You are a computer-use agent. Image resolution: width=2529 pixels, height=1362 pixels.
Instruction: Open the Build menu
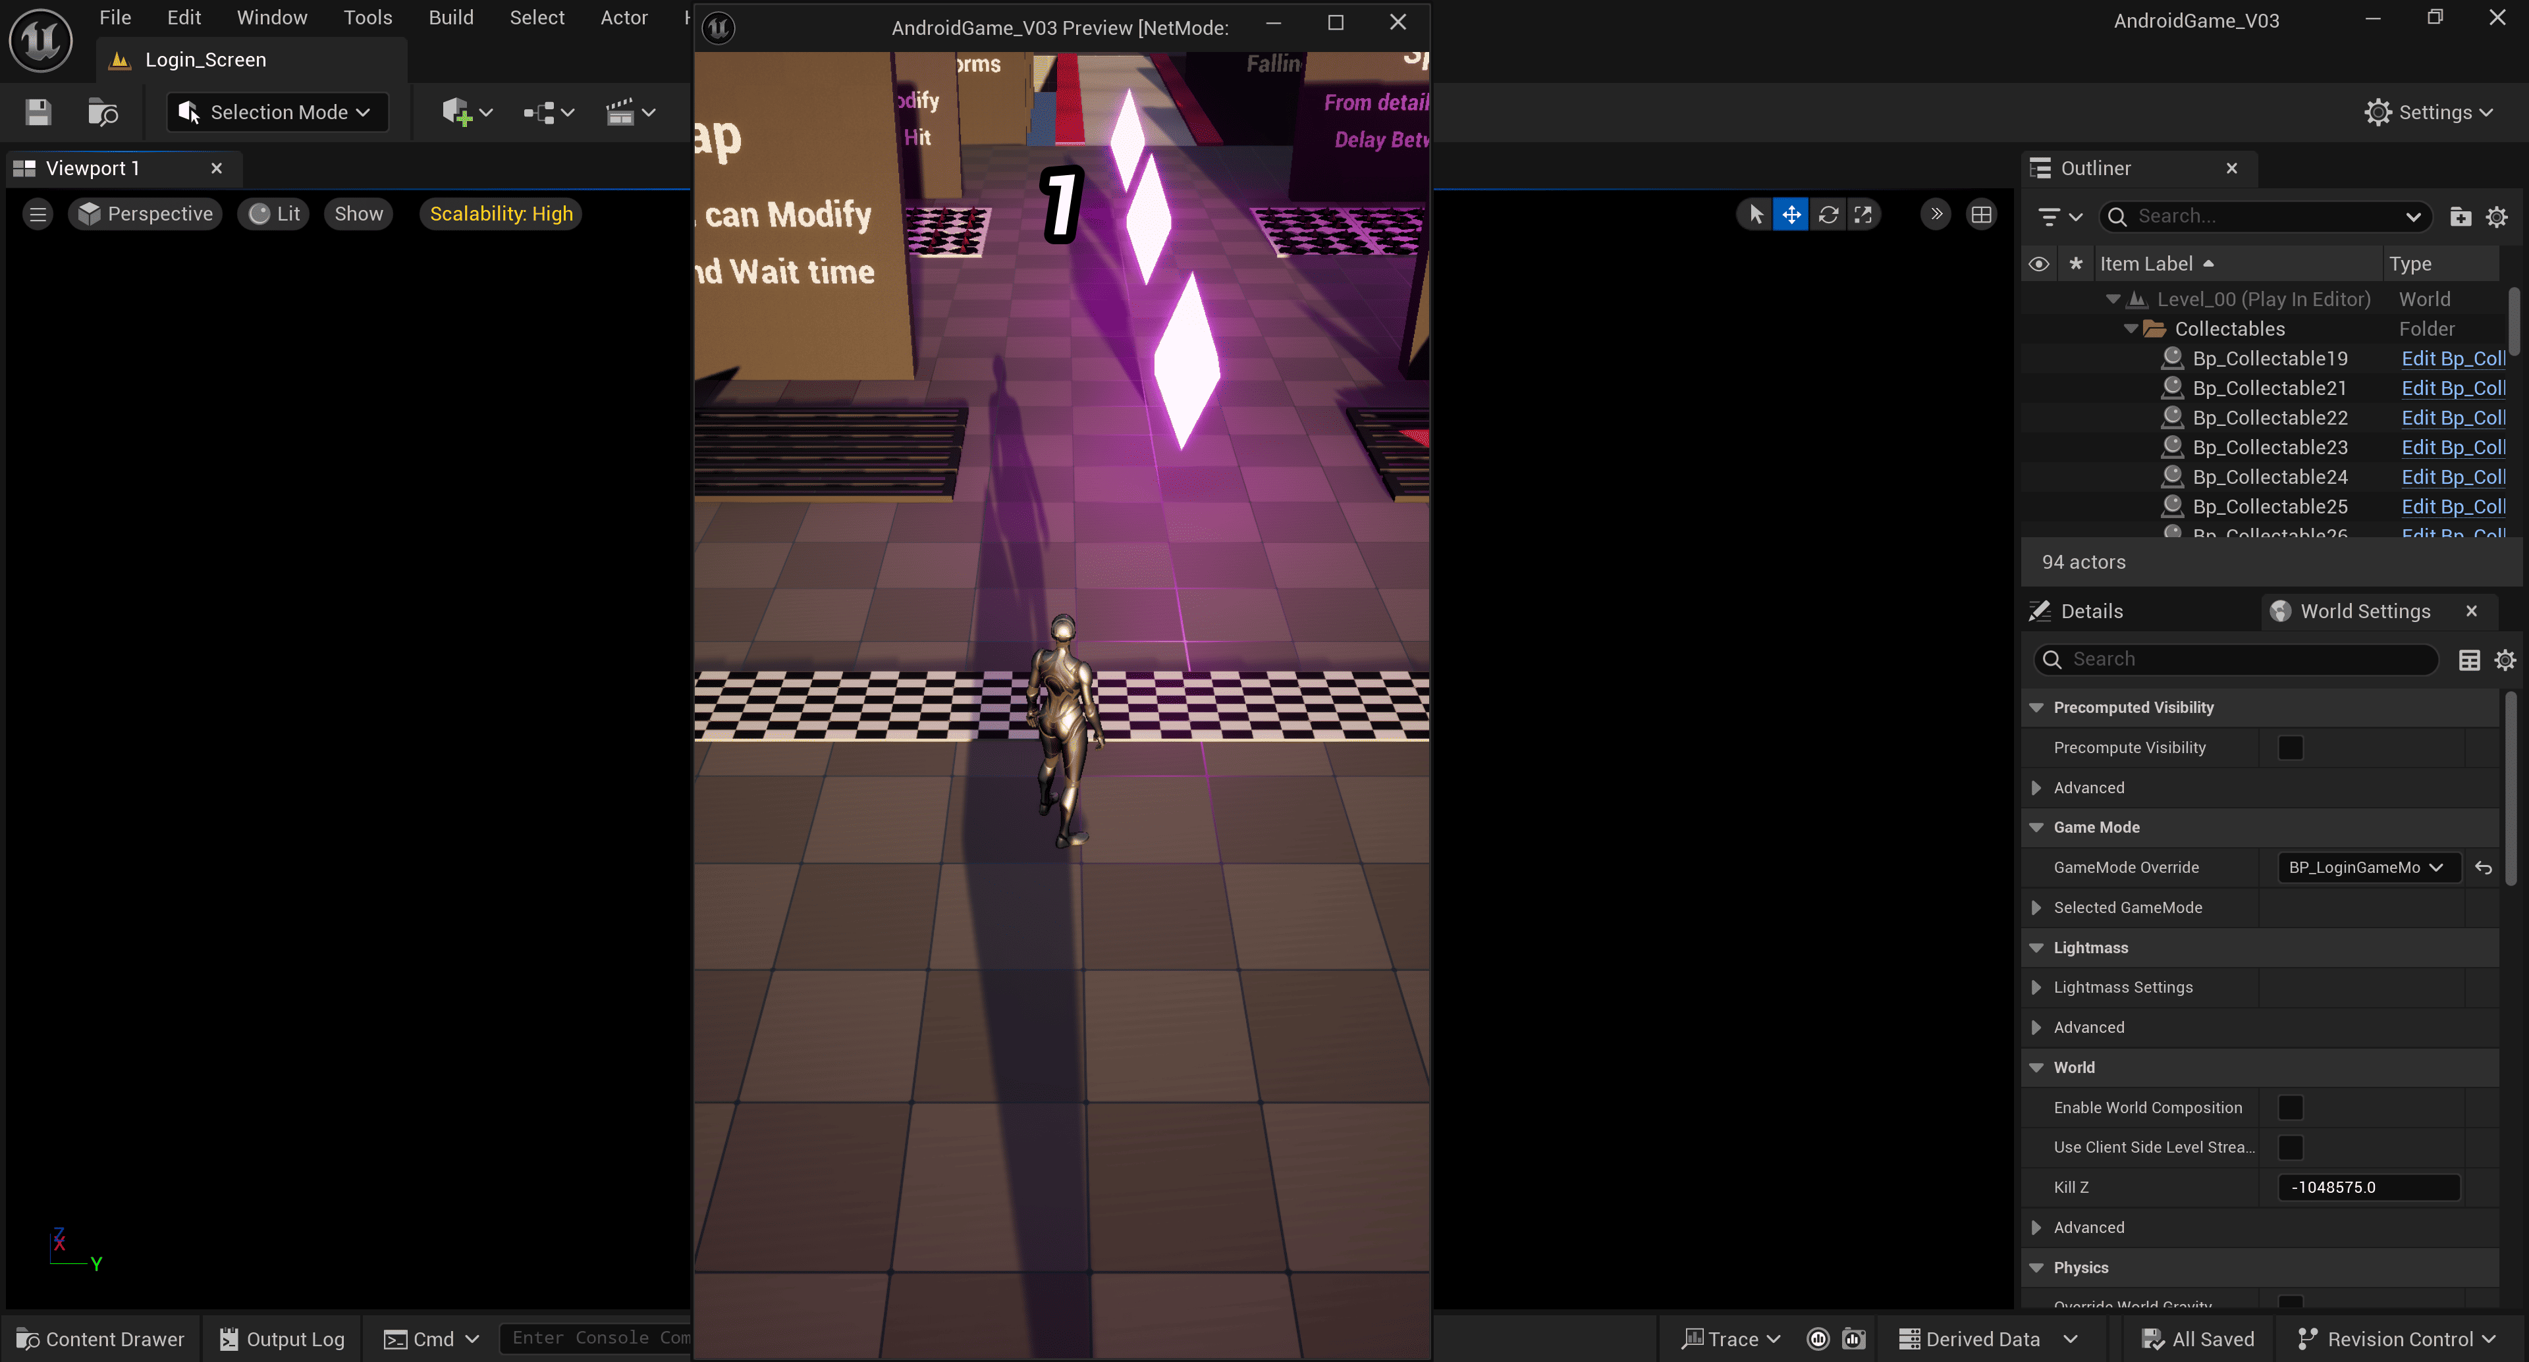click(450, 18)
